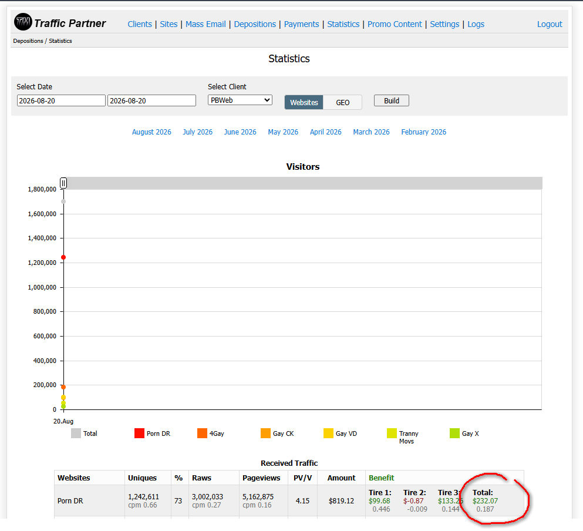
Task: Click the 20.Aug x-axis label
Action: coord(63,421)
